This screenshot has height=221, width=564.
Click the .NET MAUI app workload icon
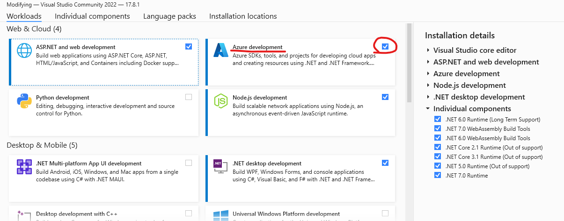(x=24, y=167)
